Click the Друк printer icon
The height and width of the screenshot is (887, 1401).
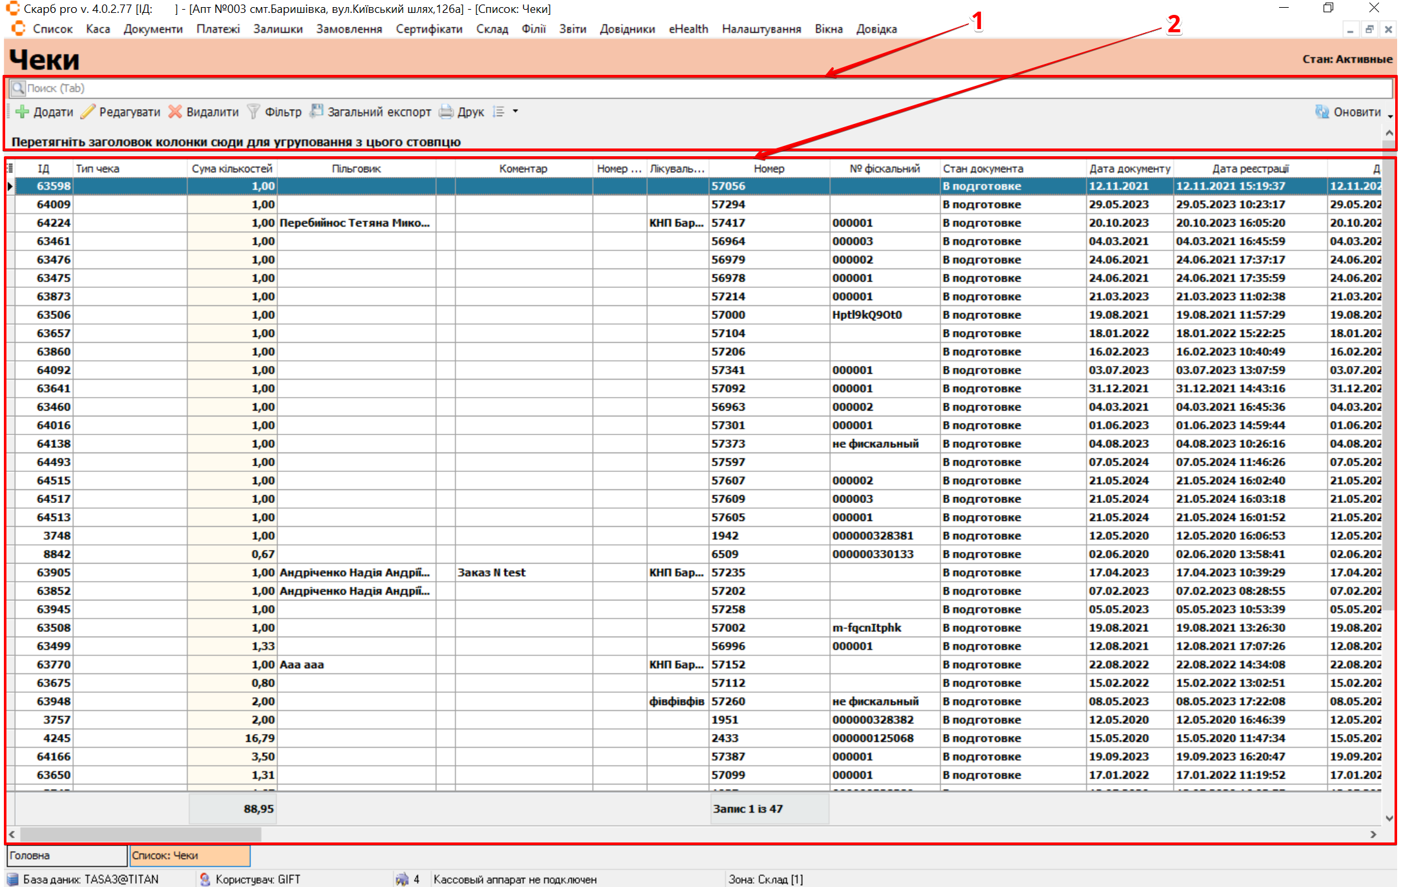(x=446, y=112)
